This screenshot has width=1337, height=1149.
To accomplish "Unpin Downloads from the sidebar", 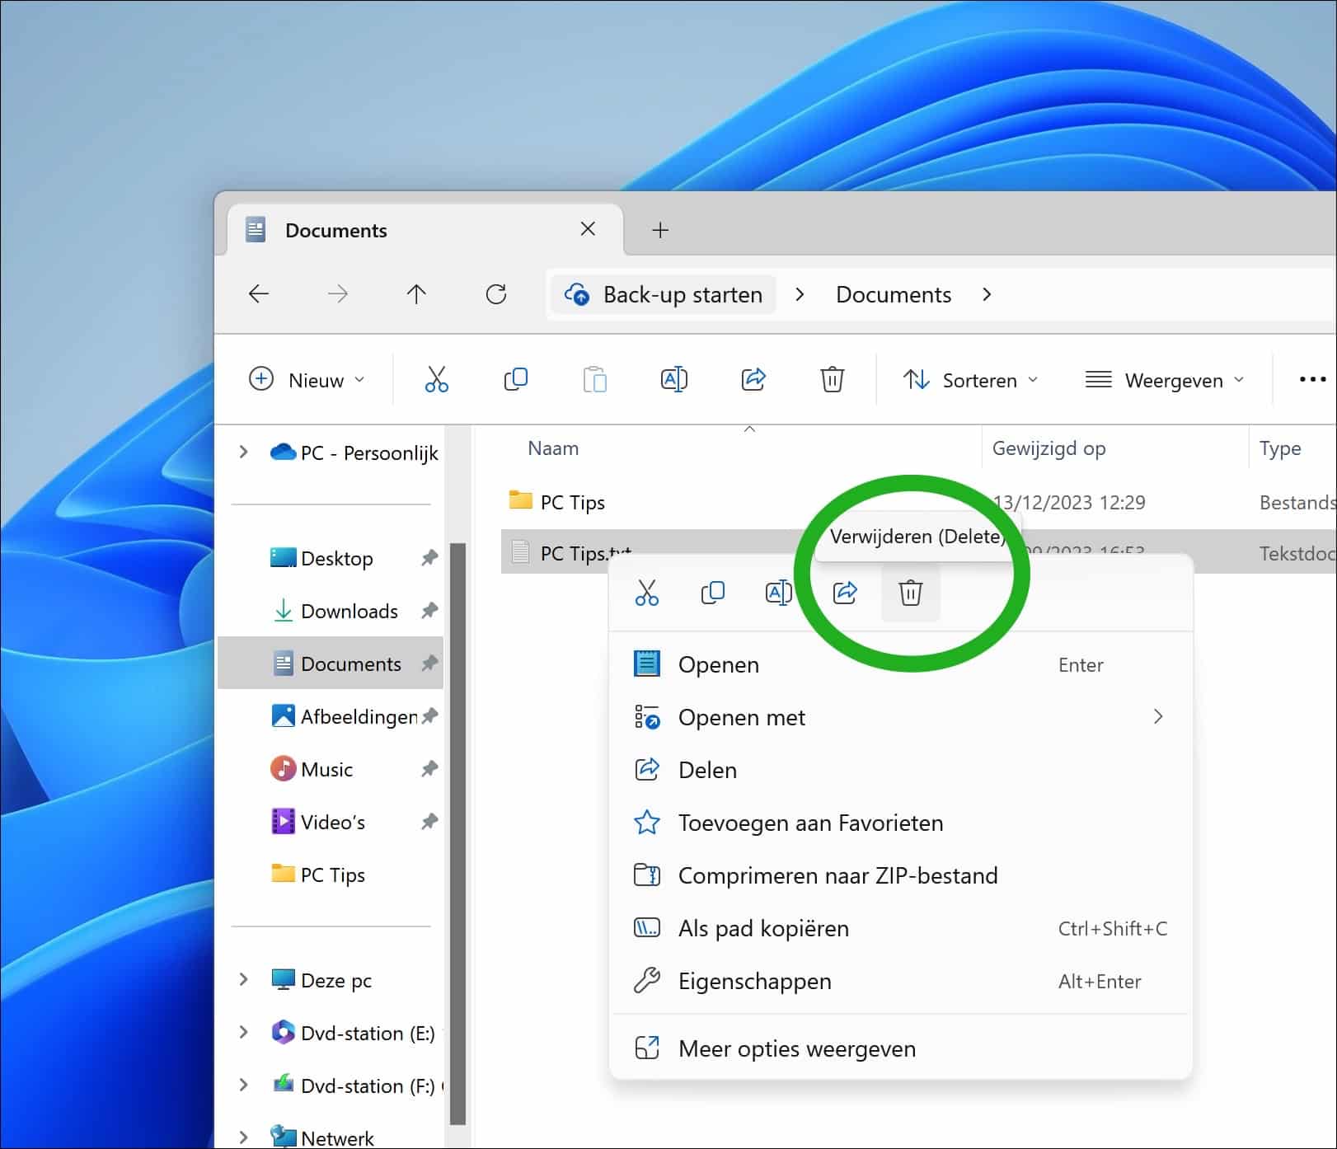I will coord(429,611).
